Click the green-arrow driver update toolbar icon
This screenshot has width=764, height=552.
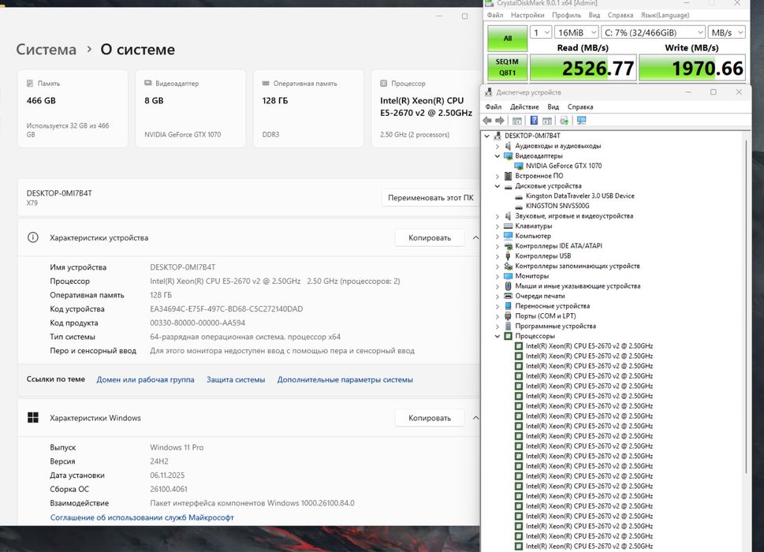[x=565, y=121]
